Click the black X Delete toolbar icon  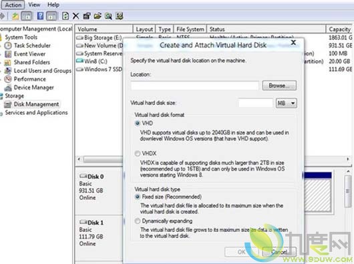point(76,16)
